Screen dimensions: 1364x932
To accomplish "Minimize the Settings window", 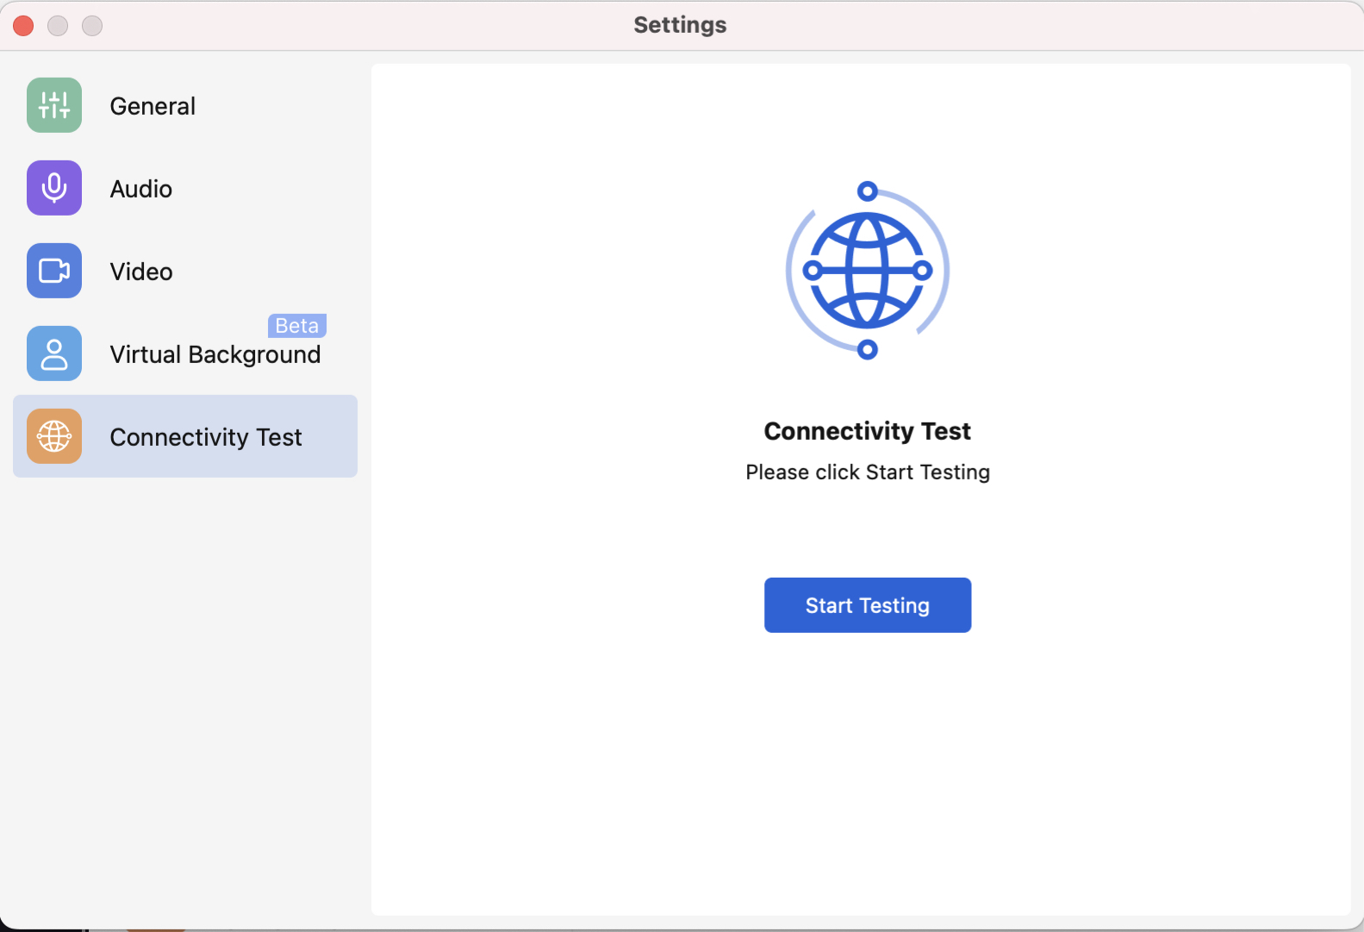I will 58,26.
